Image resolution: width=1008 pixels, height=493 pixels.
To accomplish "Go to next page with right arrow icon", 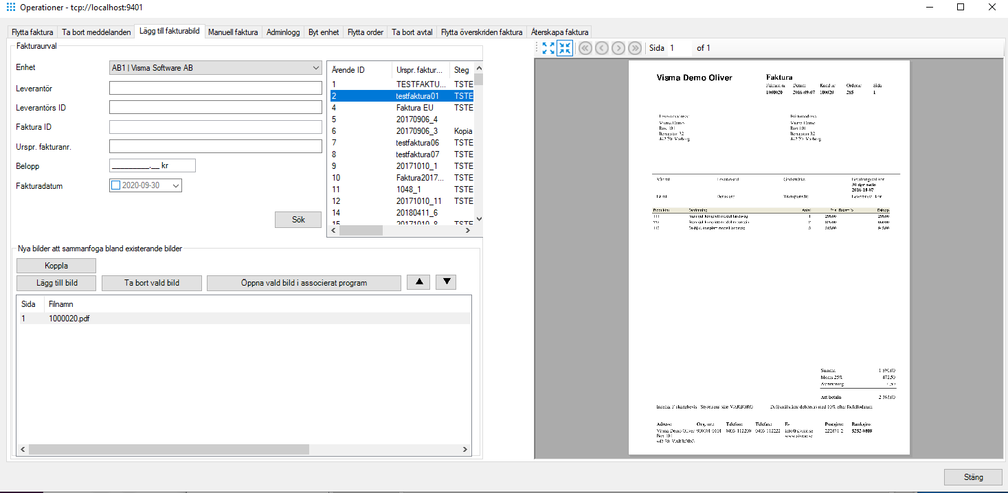I will [x=618, y=48].
